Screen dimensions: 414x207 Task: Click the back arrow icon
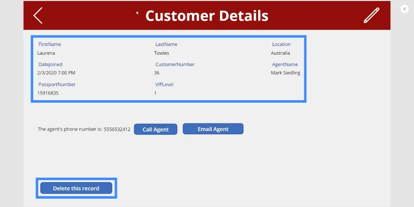pyautogui.click(x=38, y=15)
